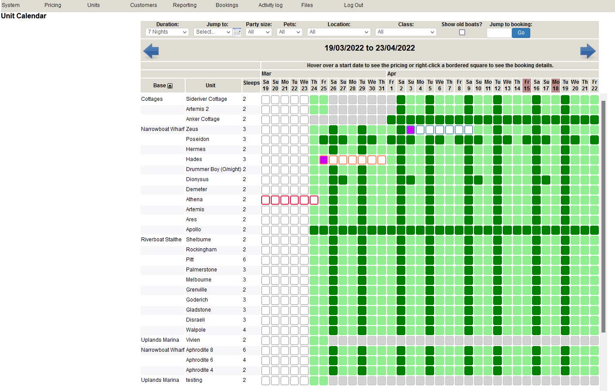The image size is (615, 391).
Task: Open the date picker calendar icon
Action: (x=237, y=32)
